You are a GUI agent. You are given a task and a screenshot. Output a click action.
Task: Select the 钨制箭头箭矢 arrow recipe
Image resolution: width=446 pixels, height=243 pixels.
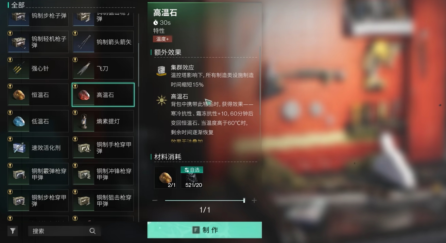click(x=103, y=42)
